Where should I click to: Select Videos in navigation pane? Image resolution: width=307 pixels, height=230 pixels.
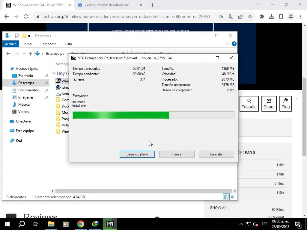(x=23, y=112)
